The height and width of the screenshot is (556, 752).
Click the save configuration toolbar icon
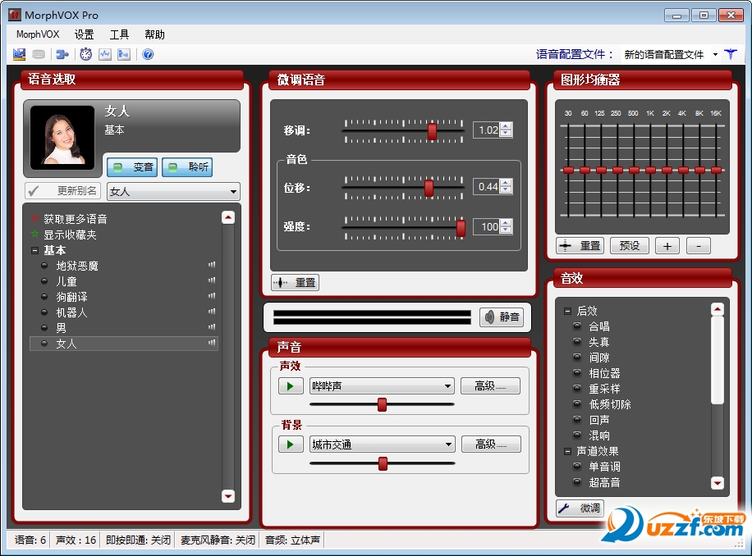click(18, 54)
